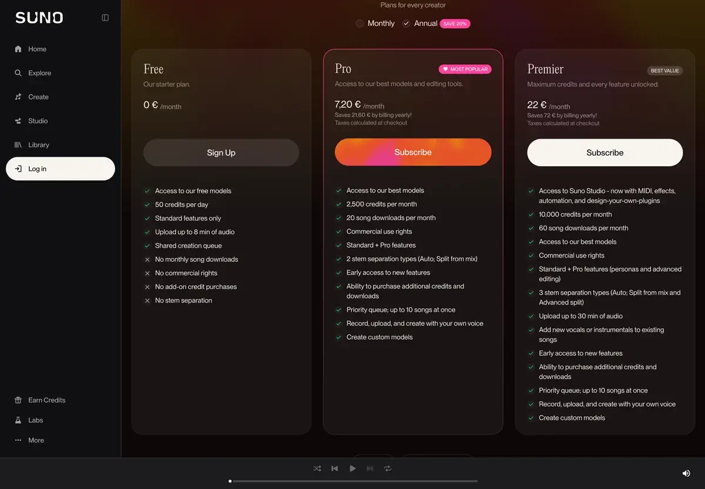Viewport: 705px width, 489px height.
Task: Click 'Upload up to 30 min of audio'
Action: coord(580,316)
